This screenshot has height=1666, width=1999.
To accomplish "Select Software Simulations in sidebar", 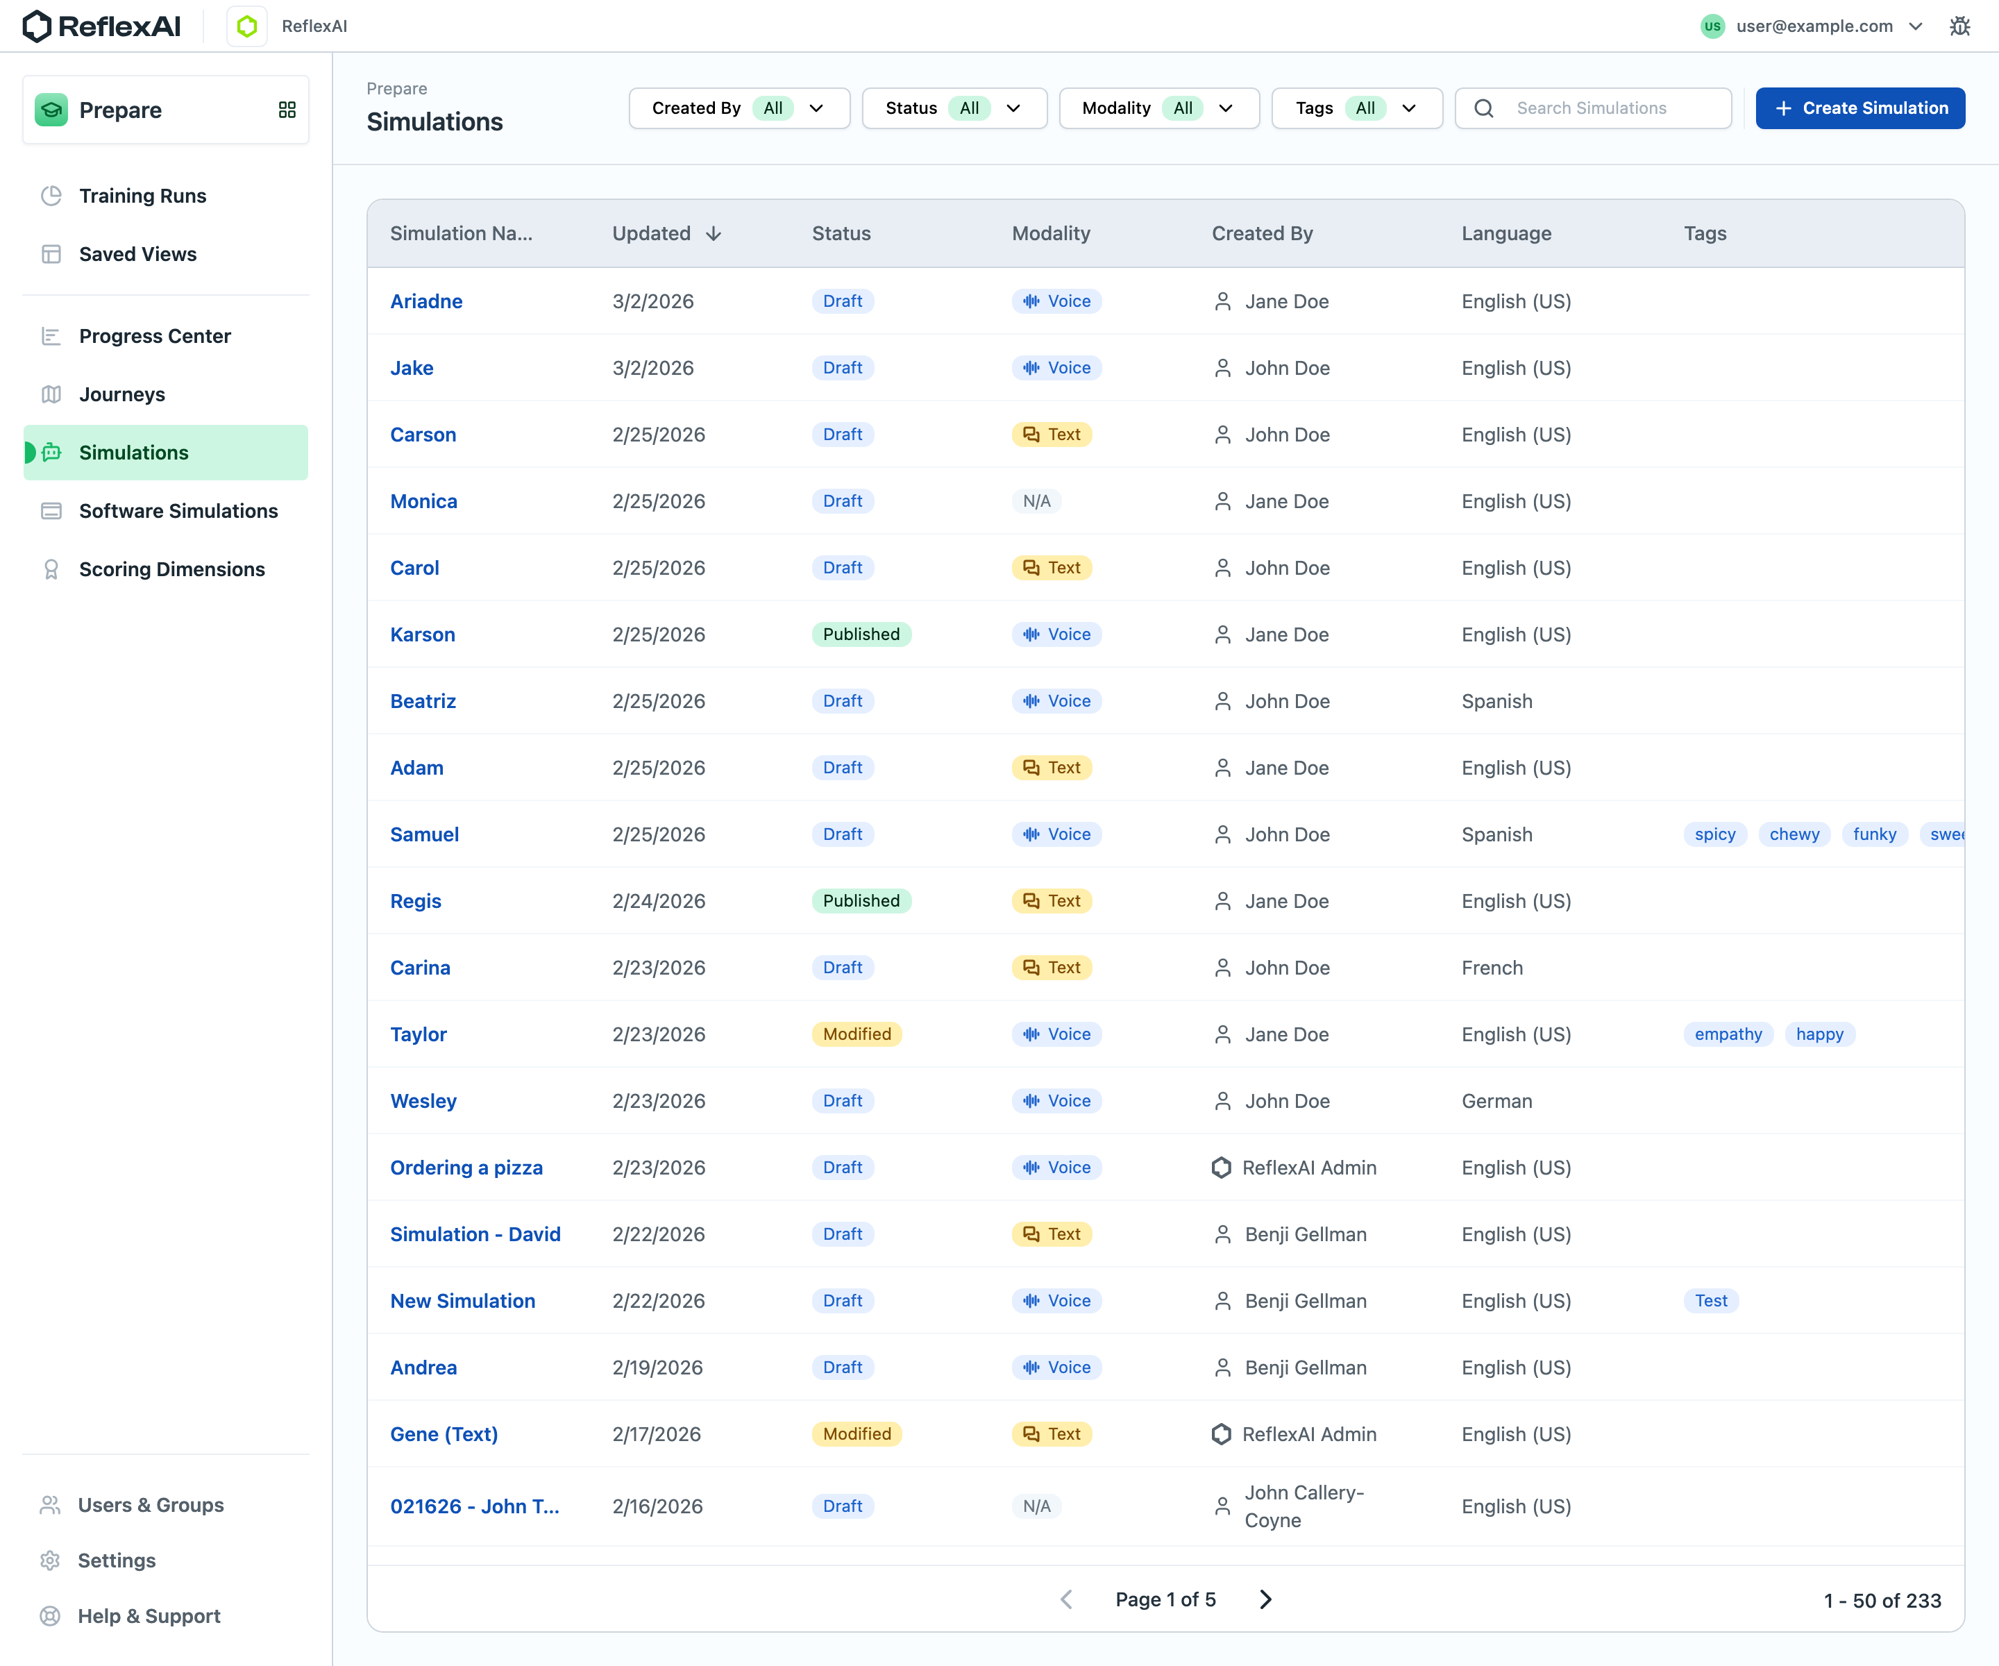I will pyautogui.click(x=166, y=511).
